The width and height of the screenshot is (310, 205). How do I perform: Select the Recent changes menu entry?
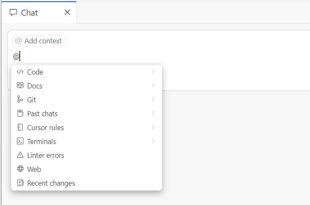pyautogui.click(x=51, y=183)
